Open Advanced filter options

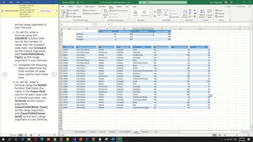coord(174,17)
